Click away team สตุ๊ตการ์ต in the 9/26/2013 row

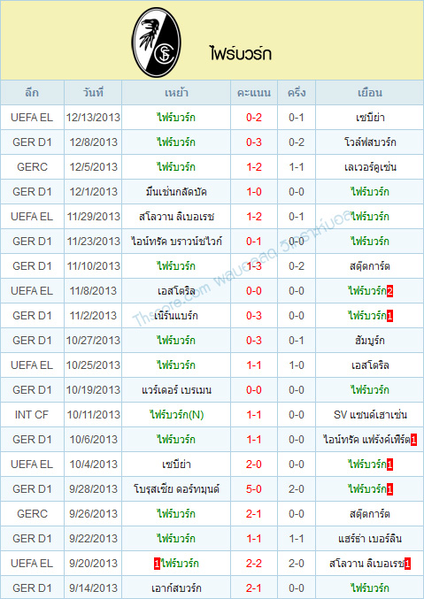[370, 513]
